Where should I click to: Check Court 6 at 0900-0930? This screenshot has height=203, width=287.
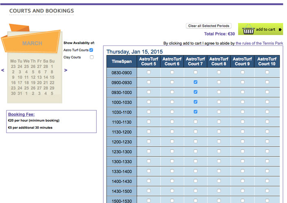[x=172, y=82]
